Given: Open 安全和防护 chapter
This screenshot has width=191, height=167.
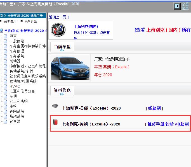Looking at the screenshot, I should (18, 101).
